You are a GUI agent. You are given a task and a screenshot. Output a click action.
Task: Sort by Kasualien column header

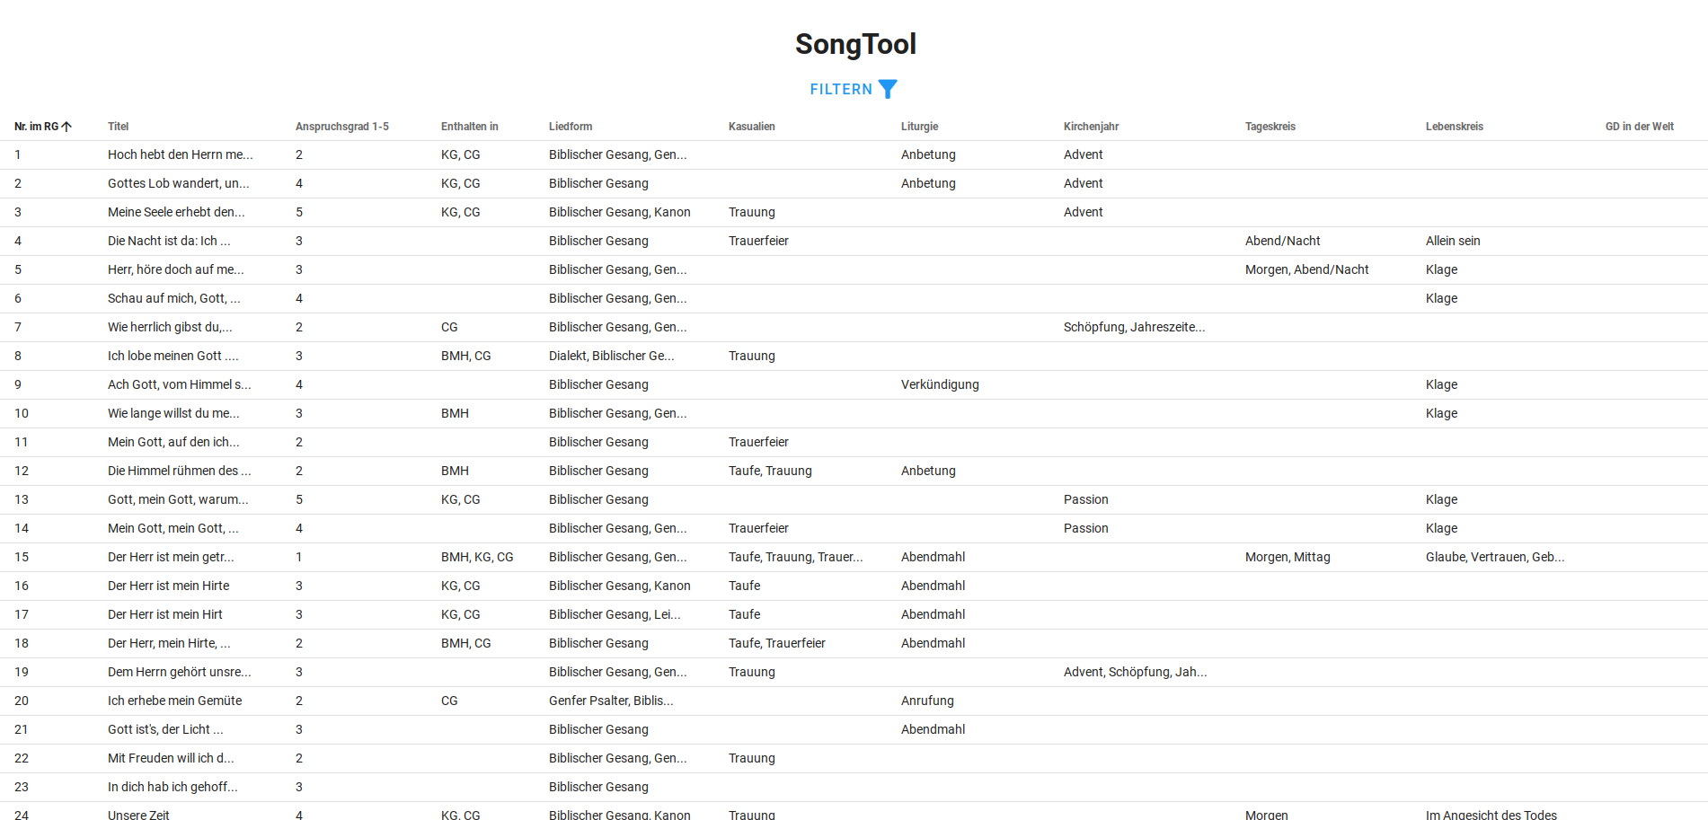(752, 127)
